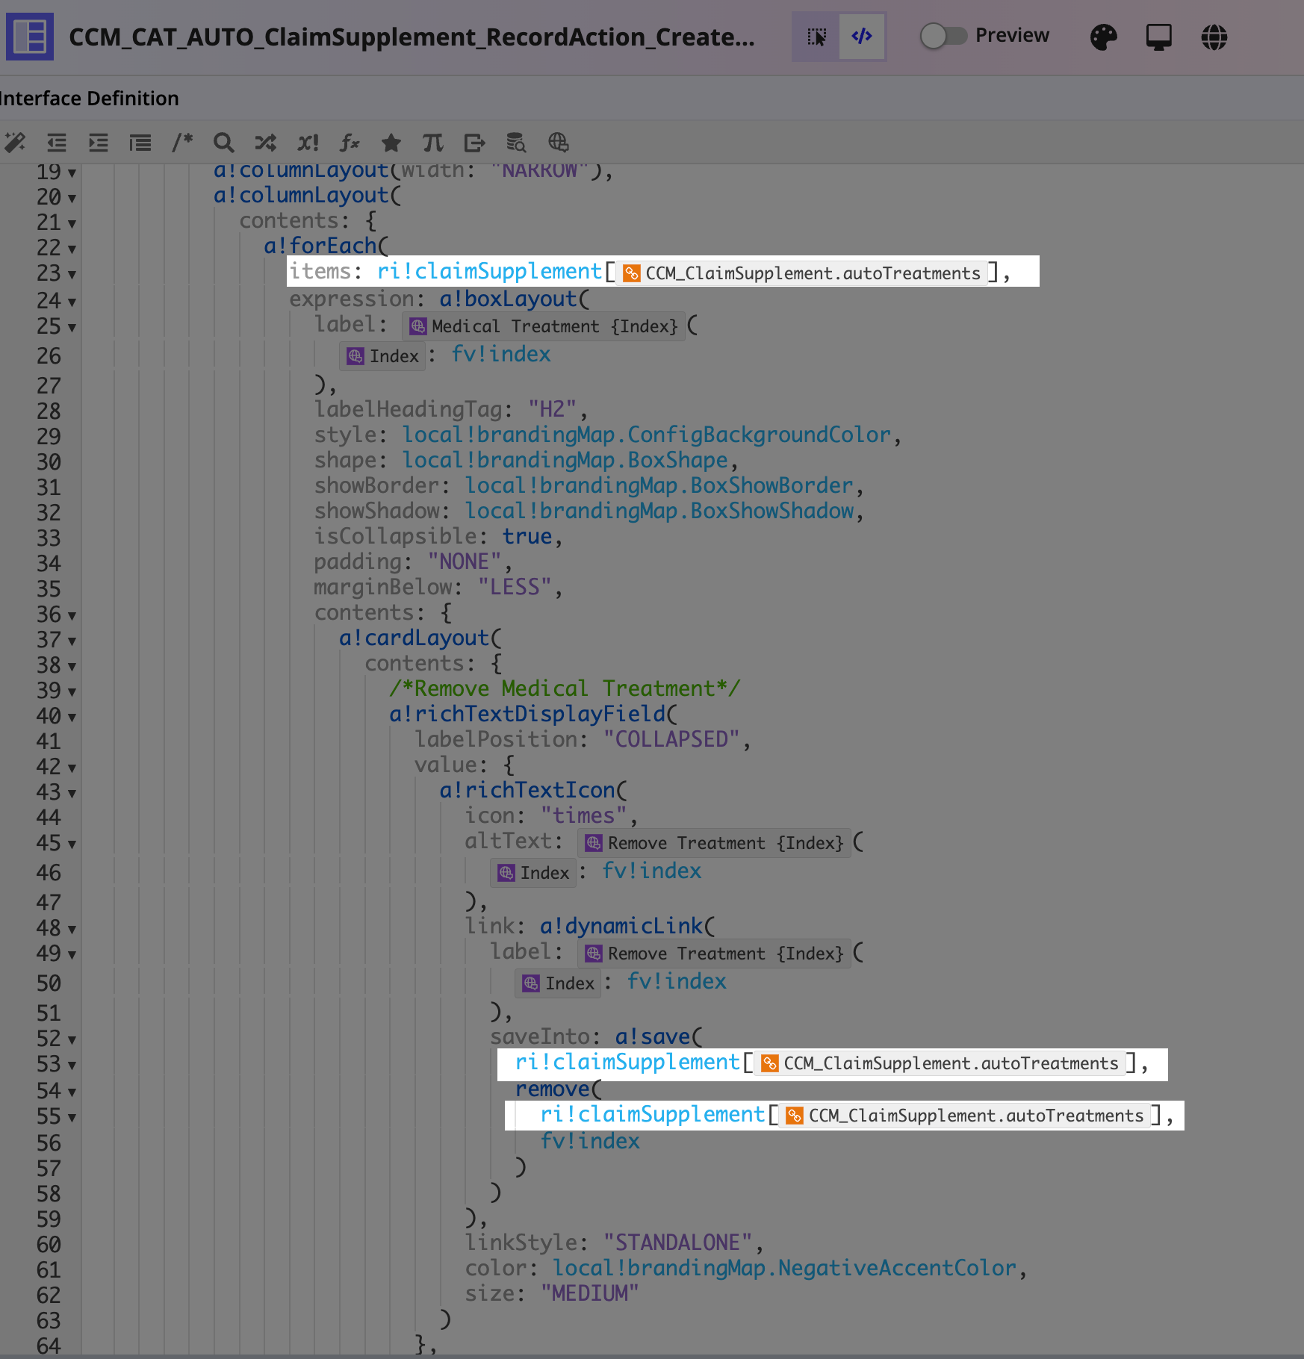Click Medical Treatment {Index} translation token
Screen dimensions: 1304x1359
pos(544,326)
